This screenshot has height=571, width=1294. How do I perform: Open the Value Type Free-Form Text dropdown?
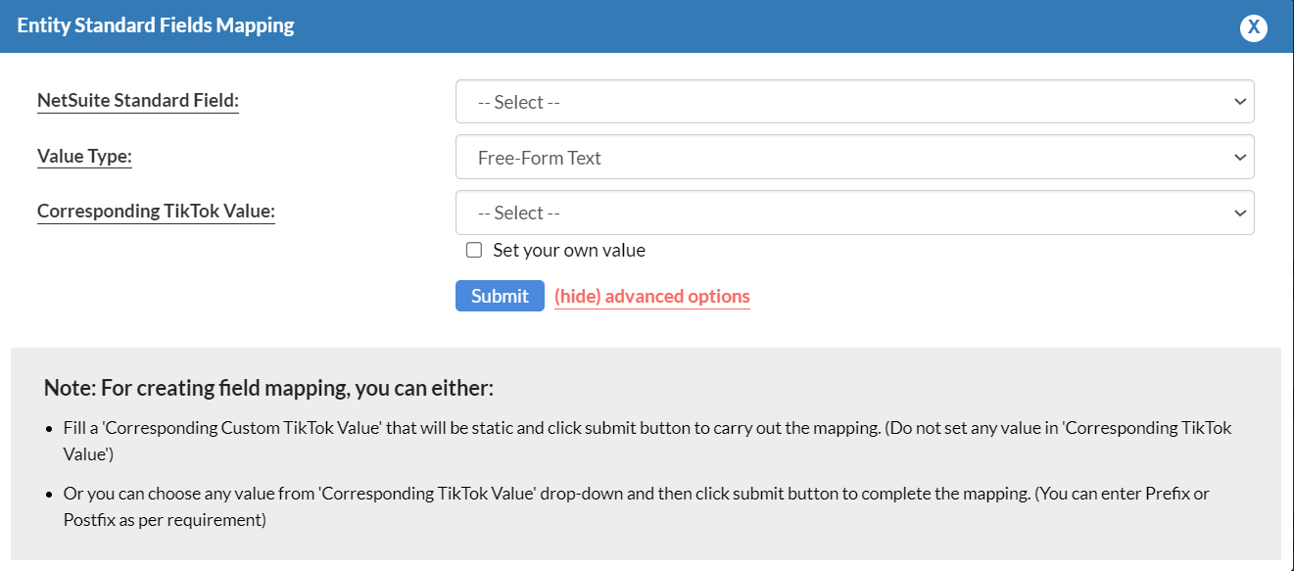pos(853,158)
